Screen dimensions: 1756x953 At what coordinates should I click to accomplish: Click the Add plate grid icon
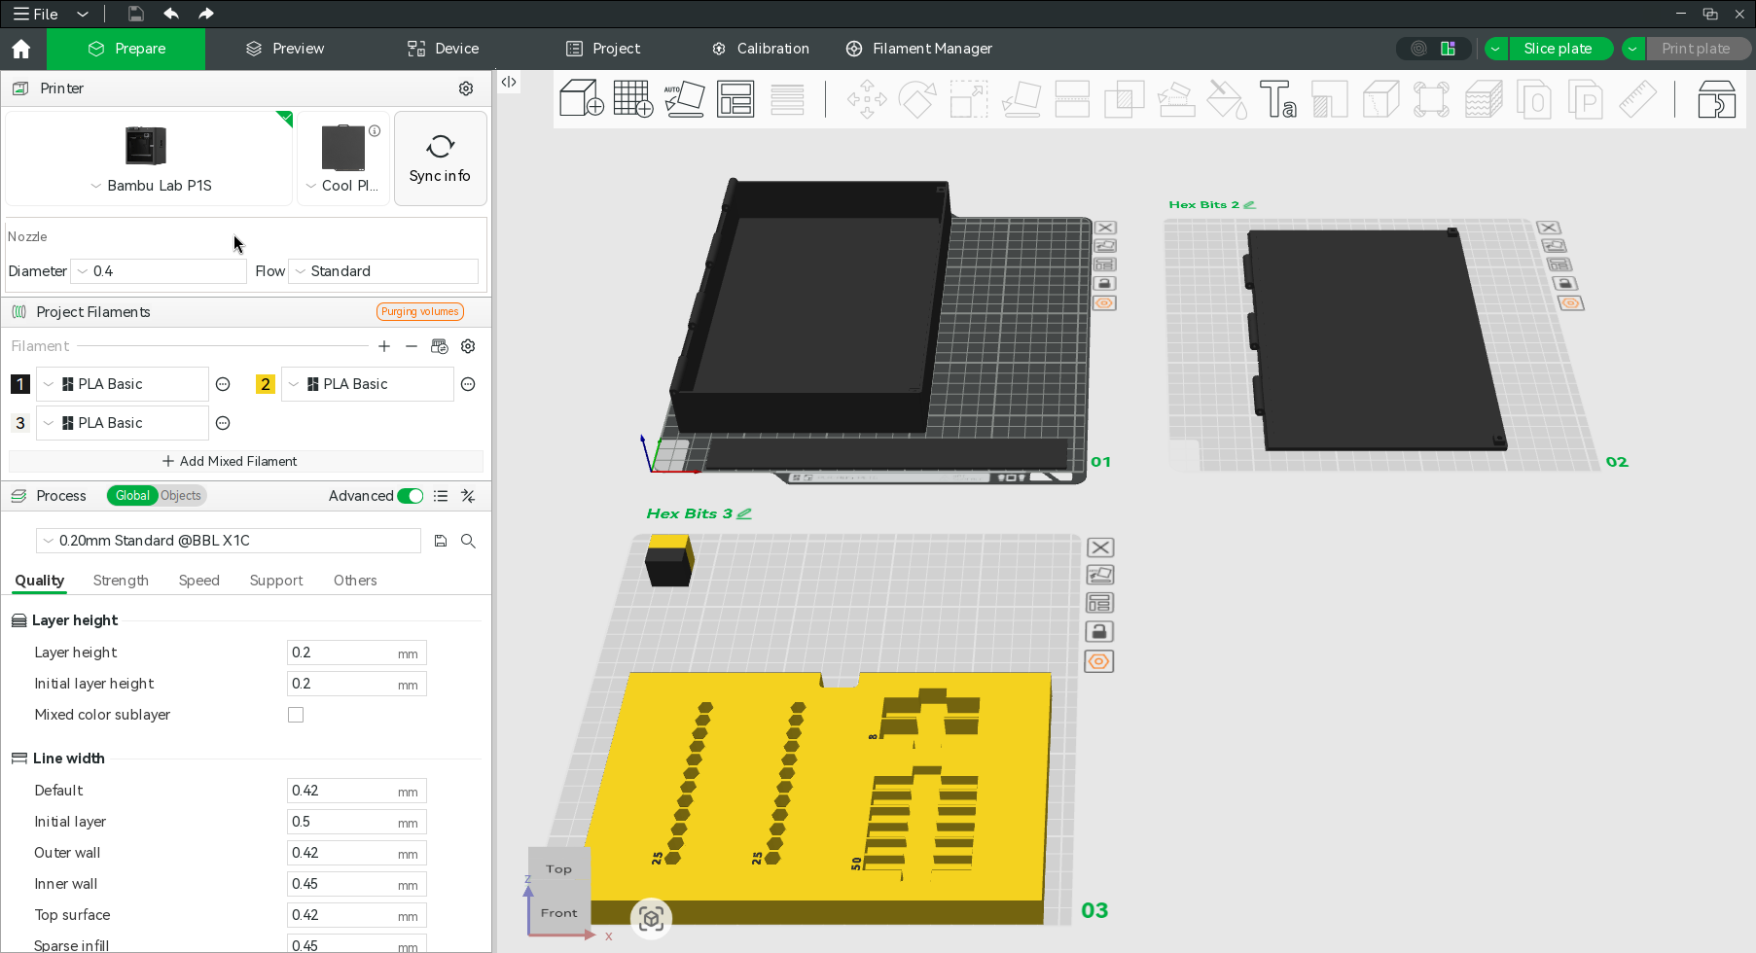633,98
